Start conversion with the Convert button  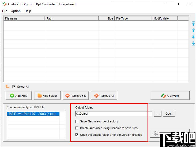pyautogui.click(x=170, y=96)
